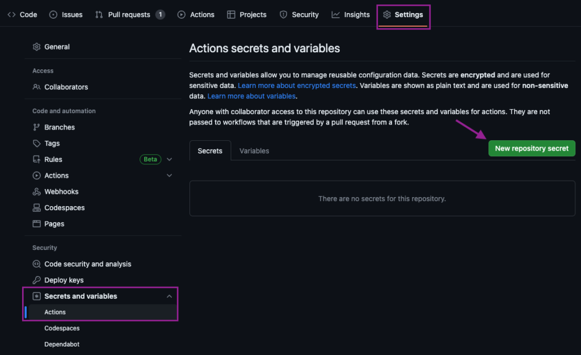Switch to the Secrets tab
The height and width of the screenshot is (355, 581).
point(210,151)
